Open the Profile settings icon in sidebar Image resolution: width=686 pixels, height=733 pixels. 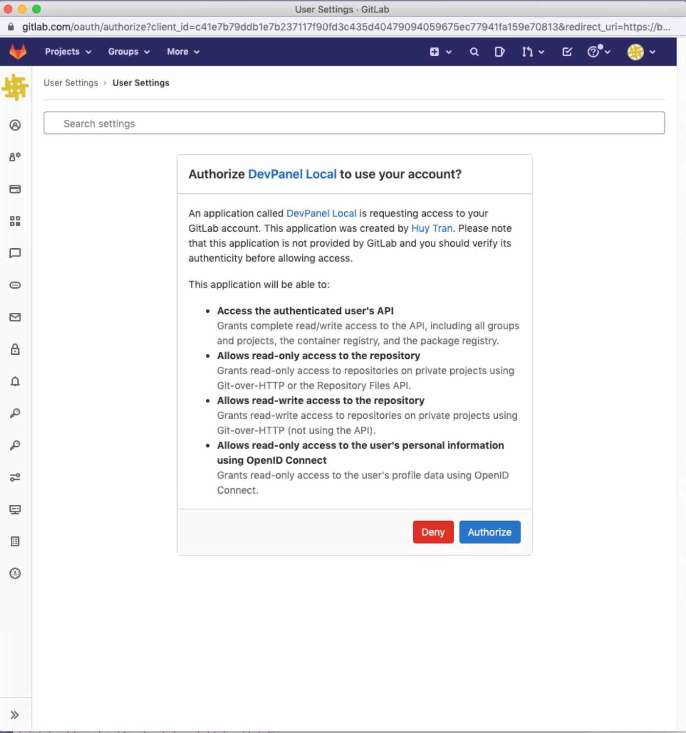[x=15, y=125]
